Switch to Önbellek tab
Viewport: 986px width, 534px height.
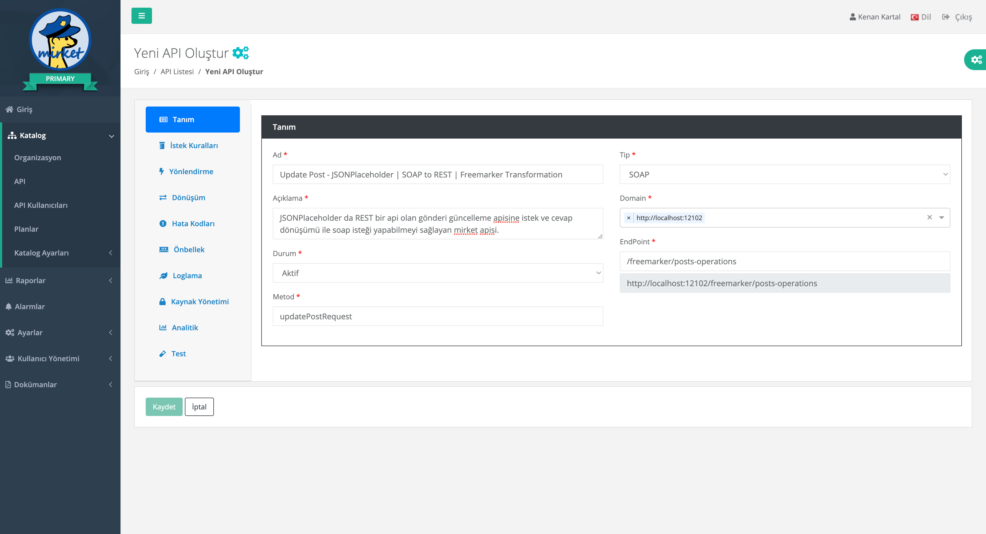pos(193,249)
